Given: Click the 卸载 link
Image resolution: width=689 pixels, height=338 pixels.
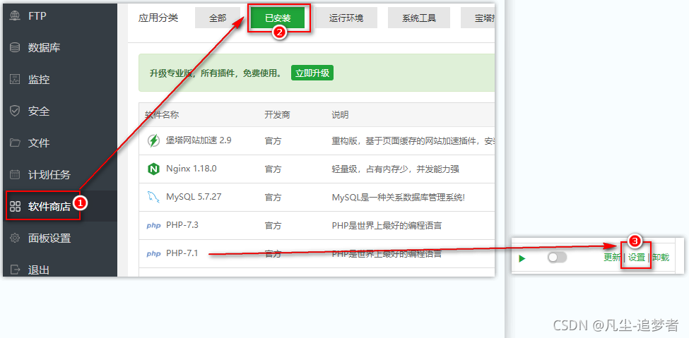Looking at the screenshot, I should [x=661, y=258].
